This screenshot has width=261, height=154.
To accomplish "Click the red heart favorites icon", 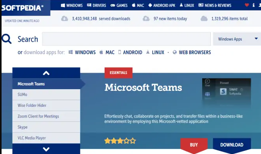I will 246,5.
